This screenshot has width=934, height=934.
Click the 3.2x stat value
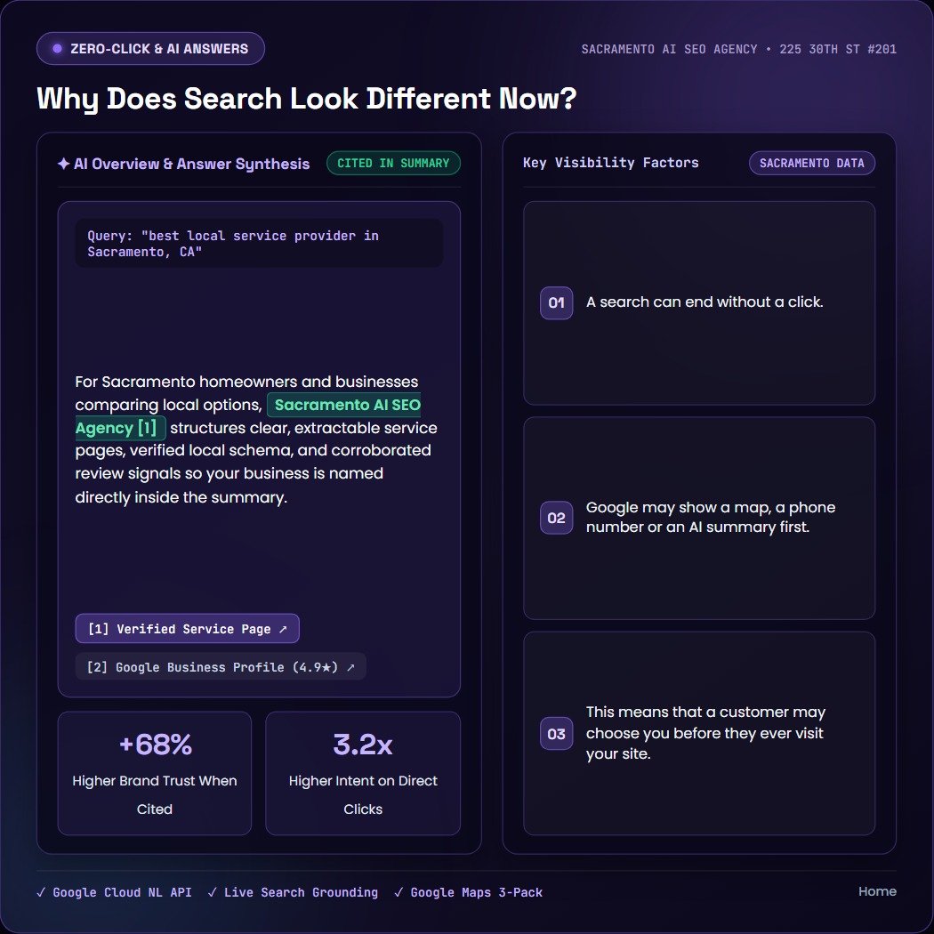click(x=363, y=745)
